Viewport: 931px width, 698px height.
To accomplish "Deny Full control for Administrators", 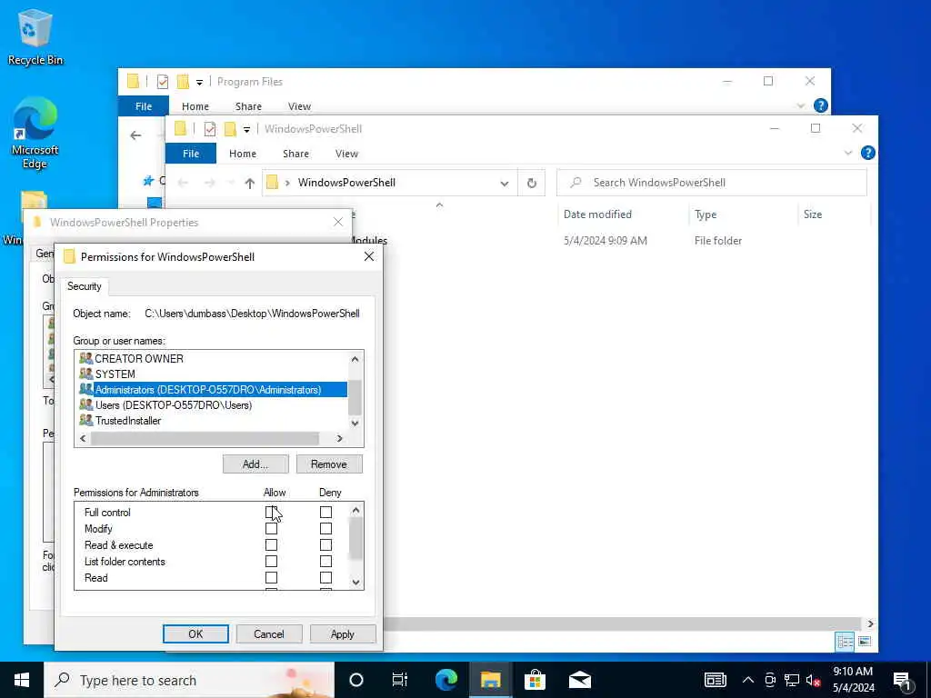I will tap(326, 512).
